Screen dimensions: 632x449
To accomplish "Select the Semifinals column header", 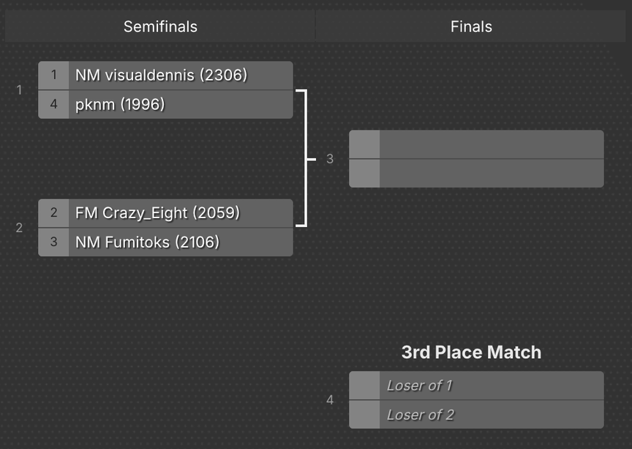I will tap(160, 26).
